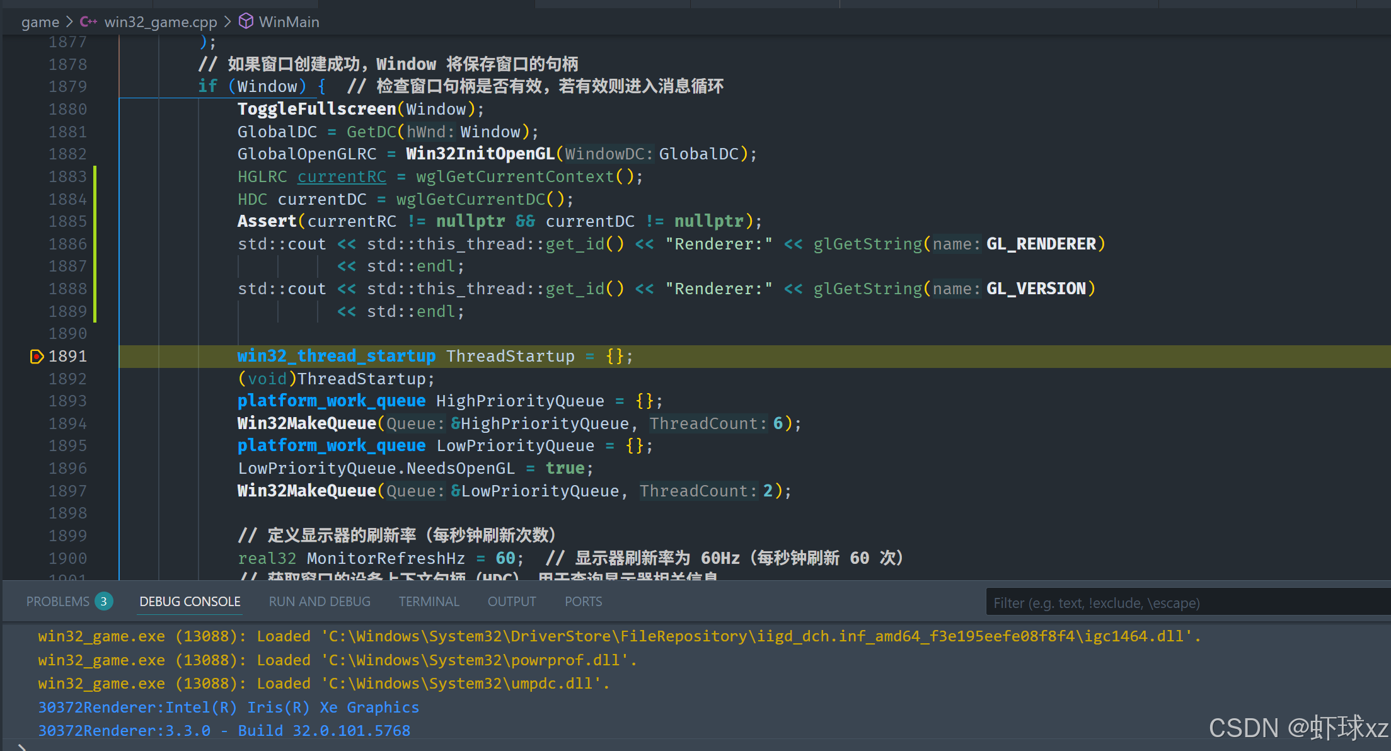
Task: Open the game folder breadcrumb dropdown
Action: pyautogui.click(x=40, y=22)
